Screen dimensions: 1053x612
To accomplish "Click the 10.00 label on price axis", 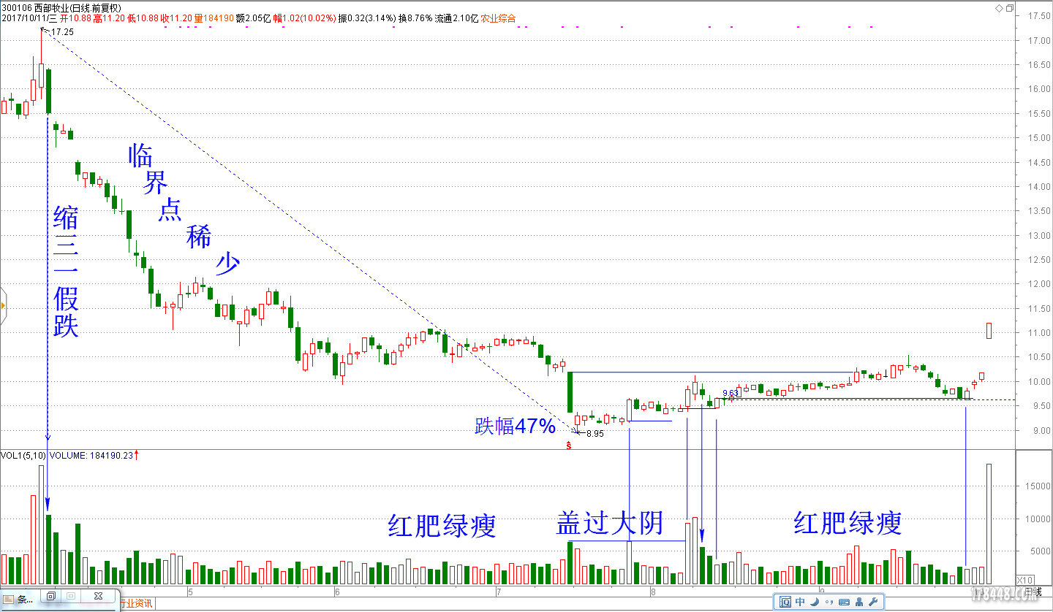I will tap(1039, 381).
